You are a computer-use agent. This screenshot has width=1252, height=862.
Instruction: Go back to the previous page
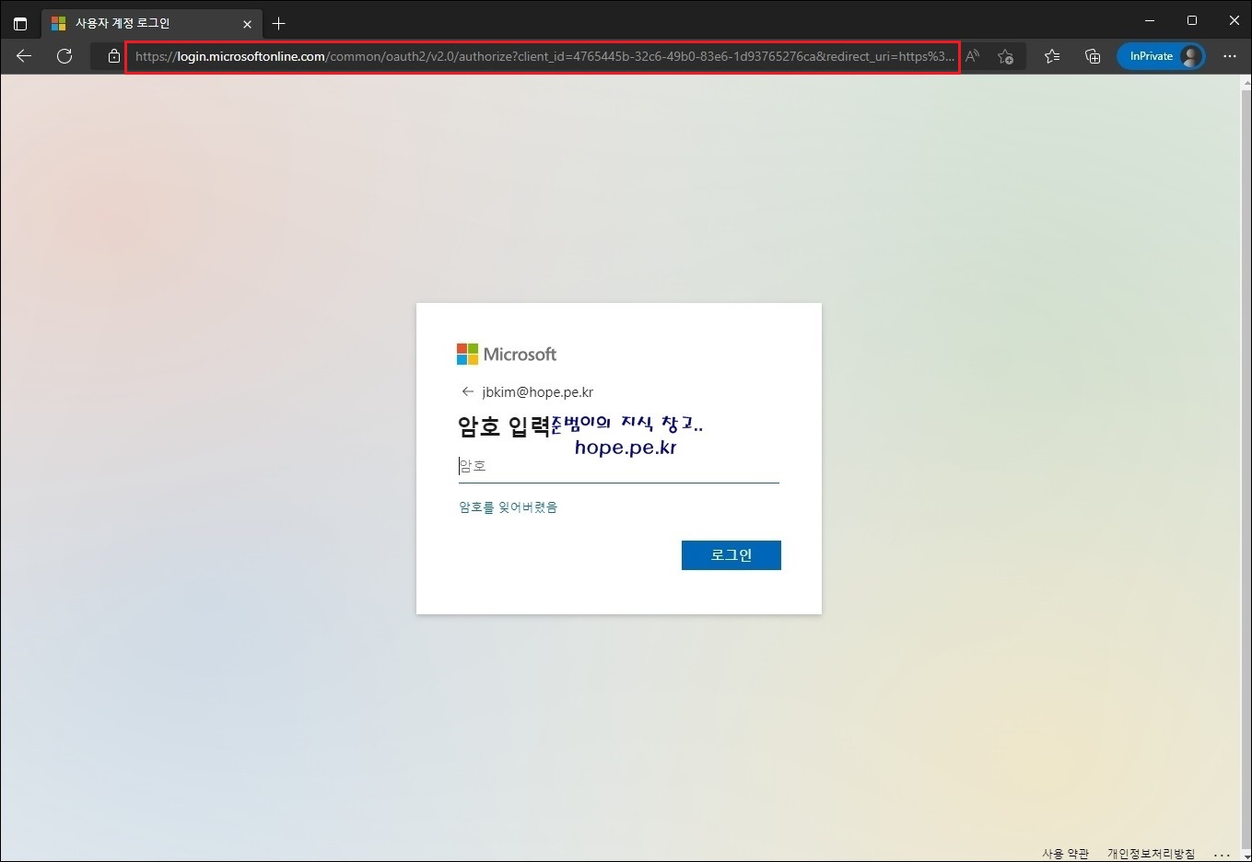pyautogui.click(x=24, y=56)
